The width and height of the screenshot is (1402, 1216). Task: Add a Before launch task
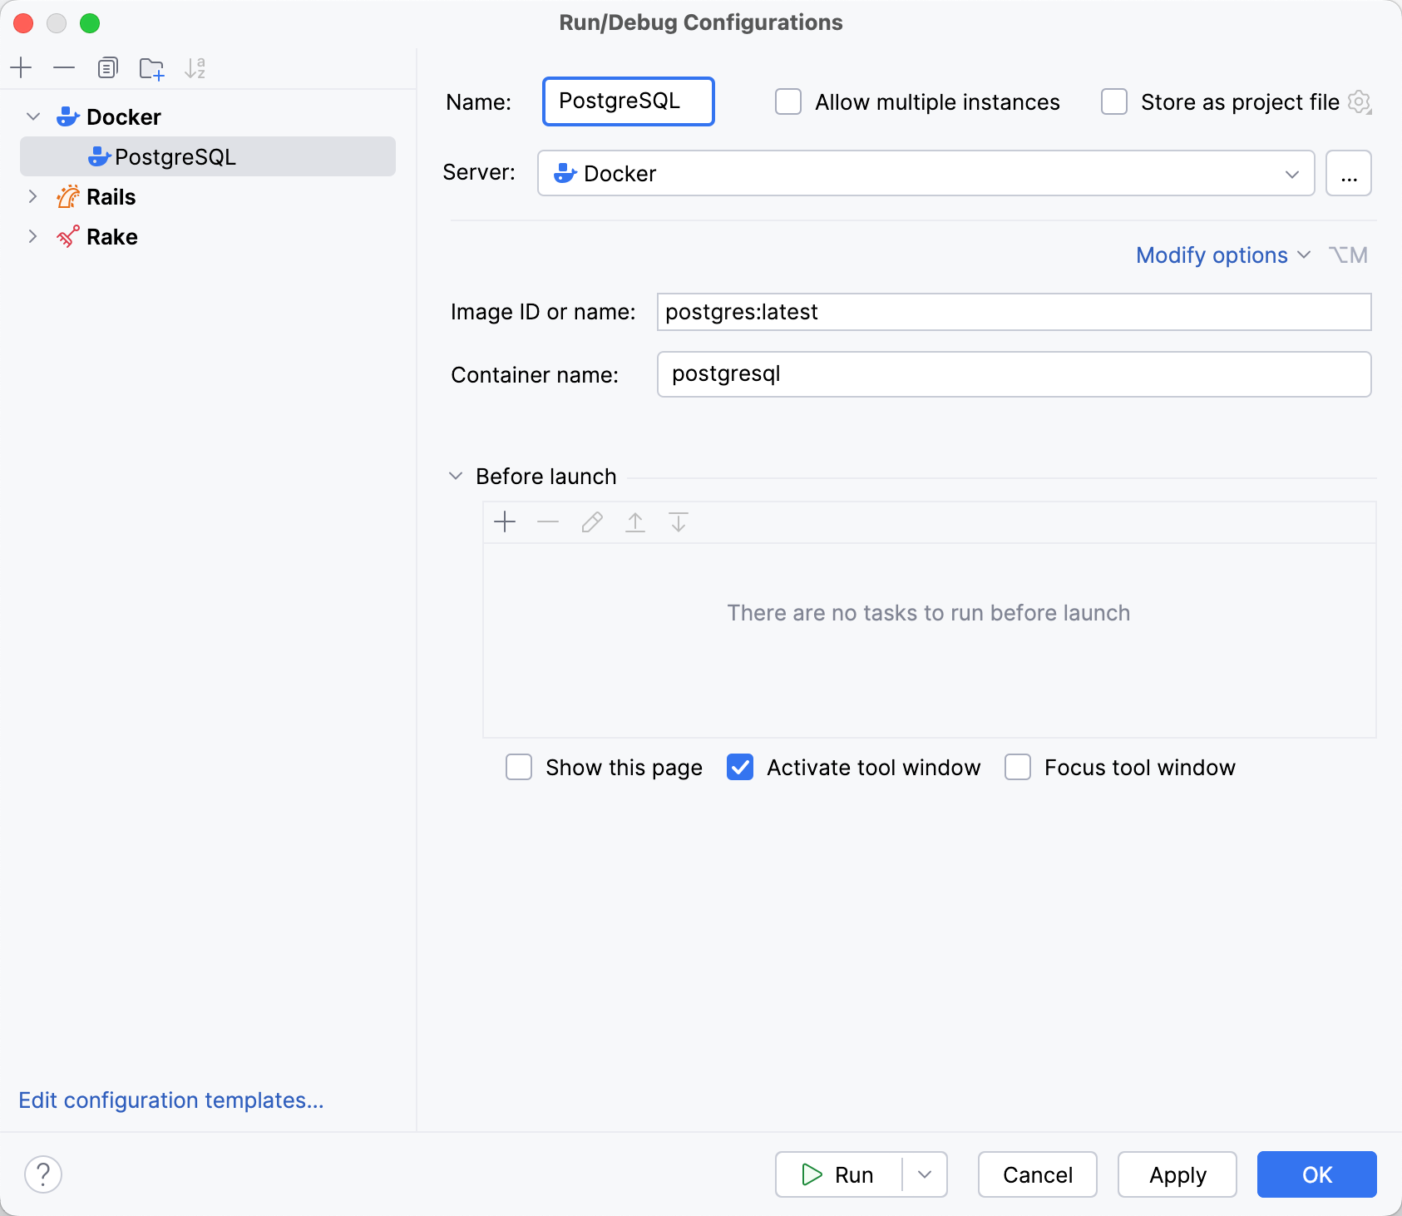tap(505, 522)
